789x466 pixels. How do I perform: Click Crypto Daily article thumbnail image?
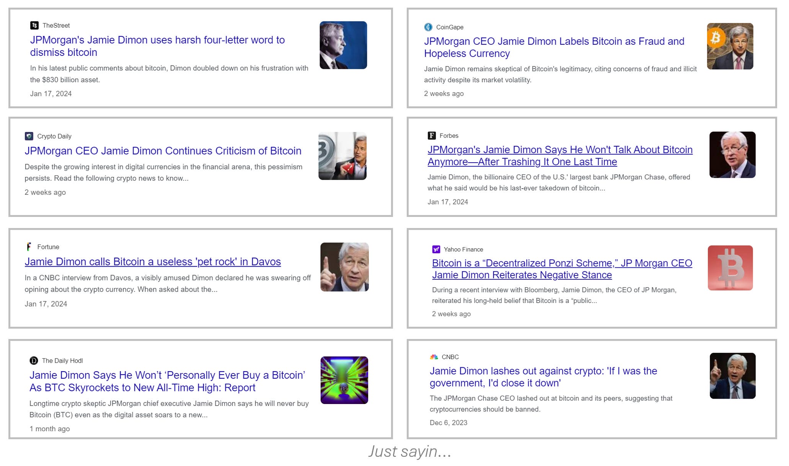[342, 156]
